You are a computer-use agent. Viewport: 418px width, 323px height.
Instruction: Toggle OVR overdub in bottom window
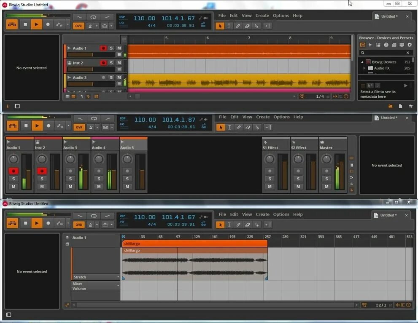tap(78, 224)
